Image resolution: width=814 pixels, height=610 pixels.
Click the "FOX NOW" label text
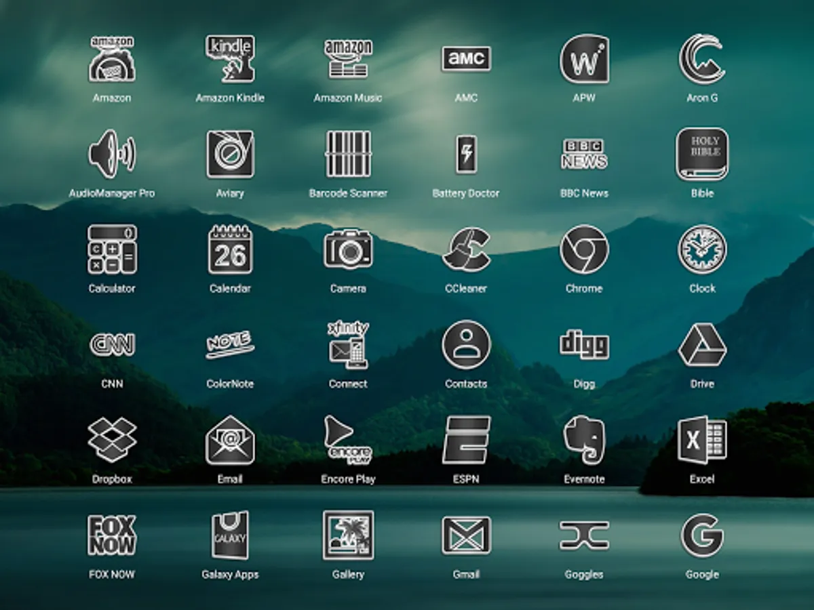(x=112, y=575)
